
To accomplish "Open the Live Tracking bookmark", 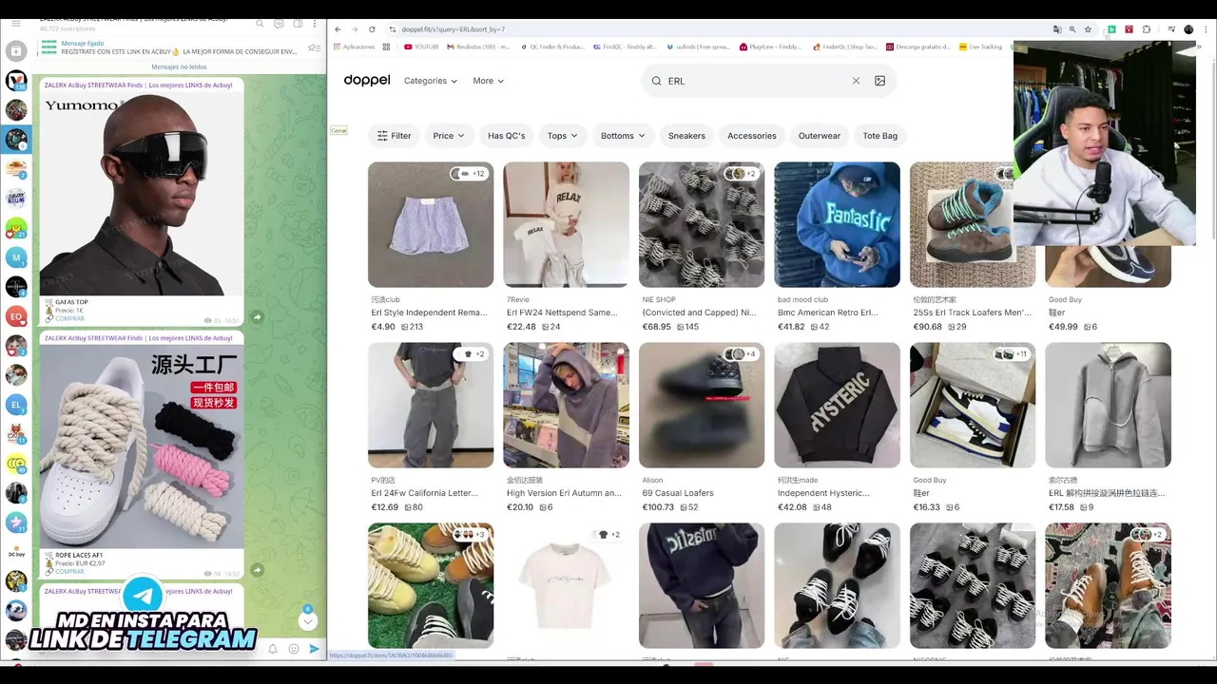I will click(x=981, y=47).
